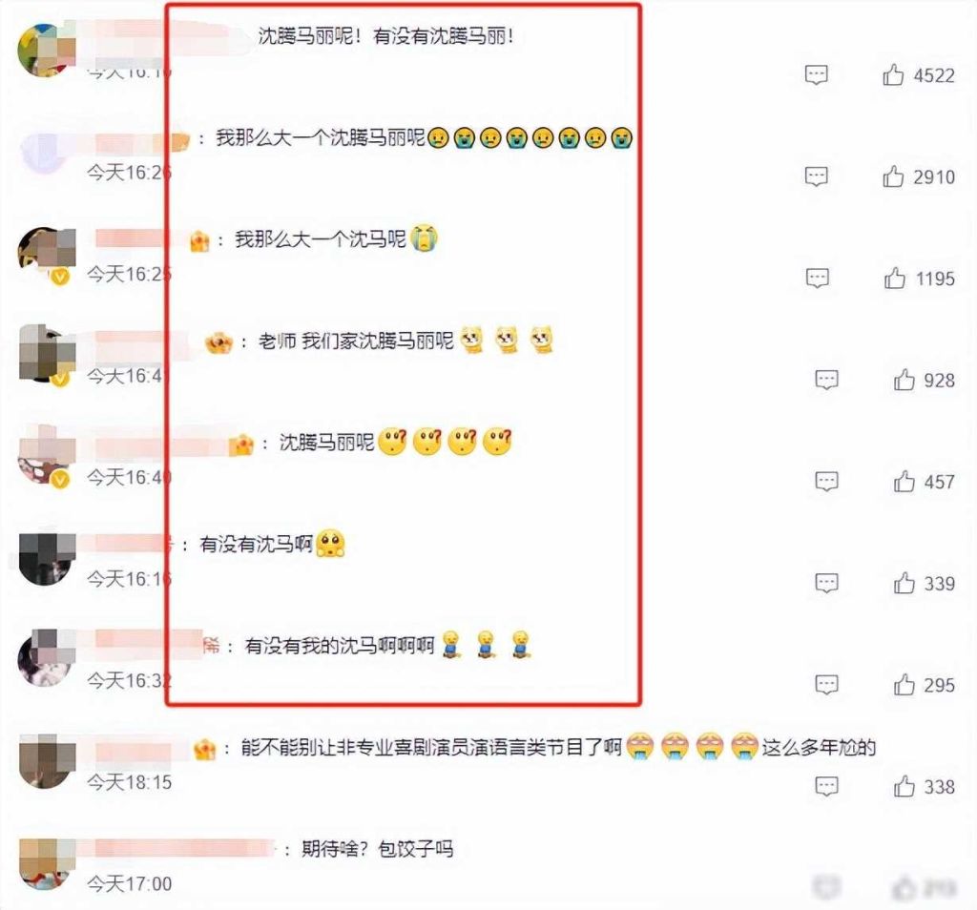Click the member crown badge before 老师 comment

click(218, 341)
